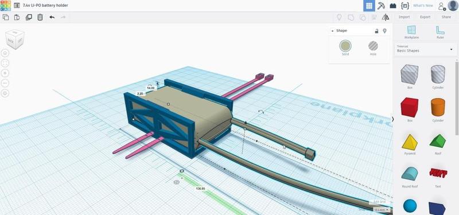Undo the last action
Image resolution: width=459 pixels, height=215 pixels.
[52, 17]
